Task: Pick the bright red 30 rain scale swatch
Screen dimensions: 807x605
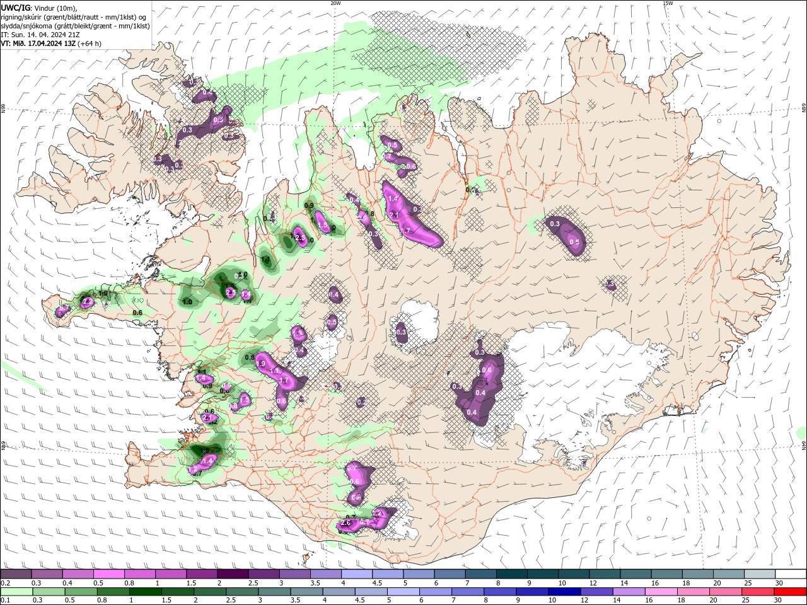Action: [790, 592]
